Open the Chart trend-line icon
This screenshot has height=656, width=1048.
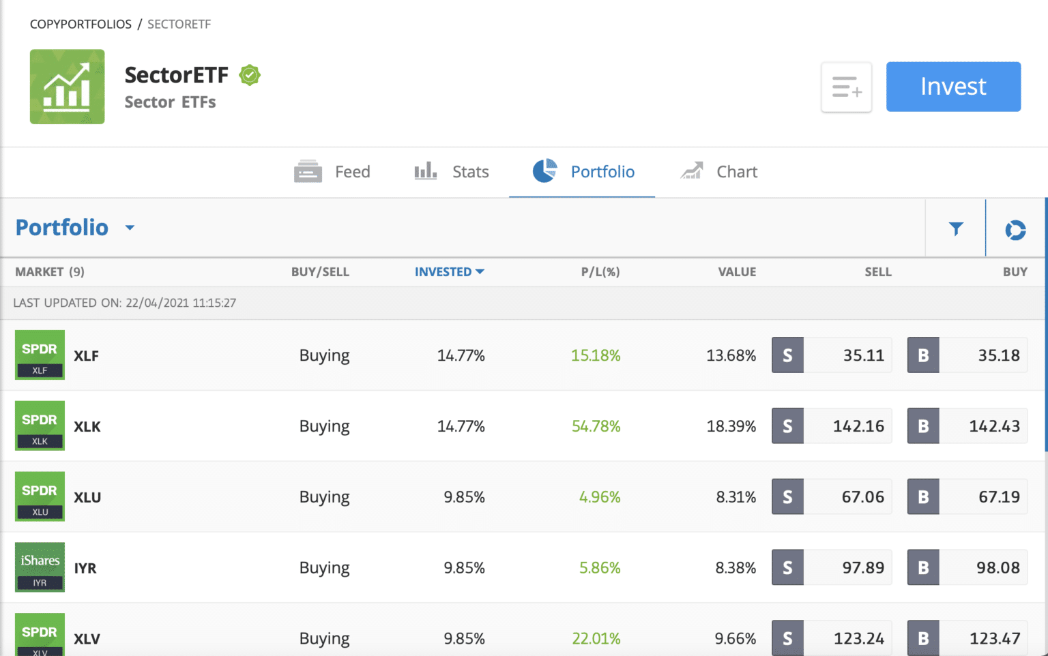692,171
